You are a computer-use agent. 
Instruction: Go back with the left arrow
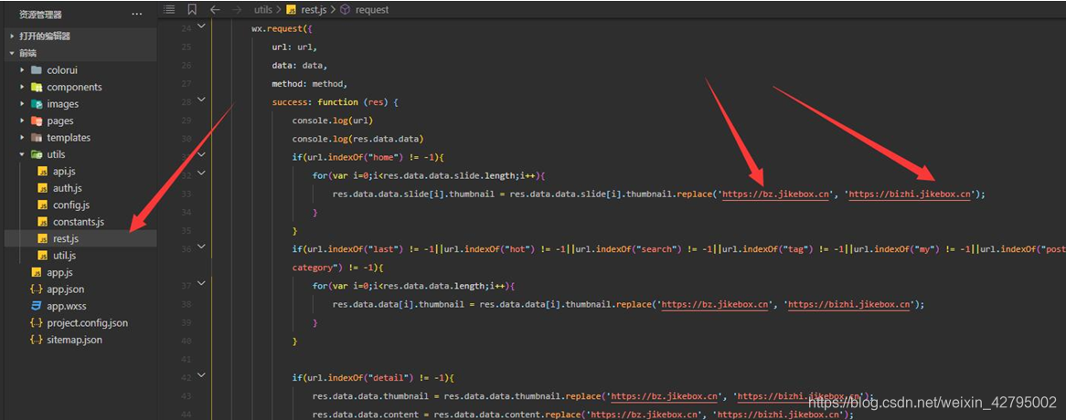215,9
